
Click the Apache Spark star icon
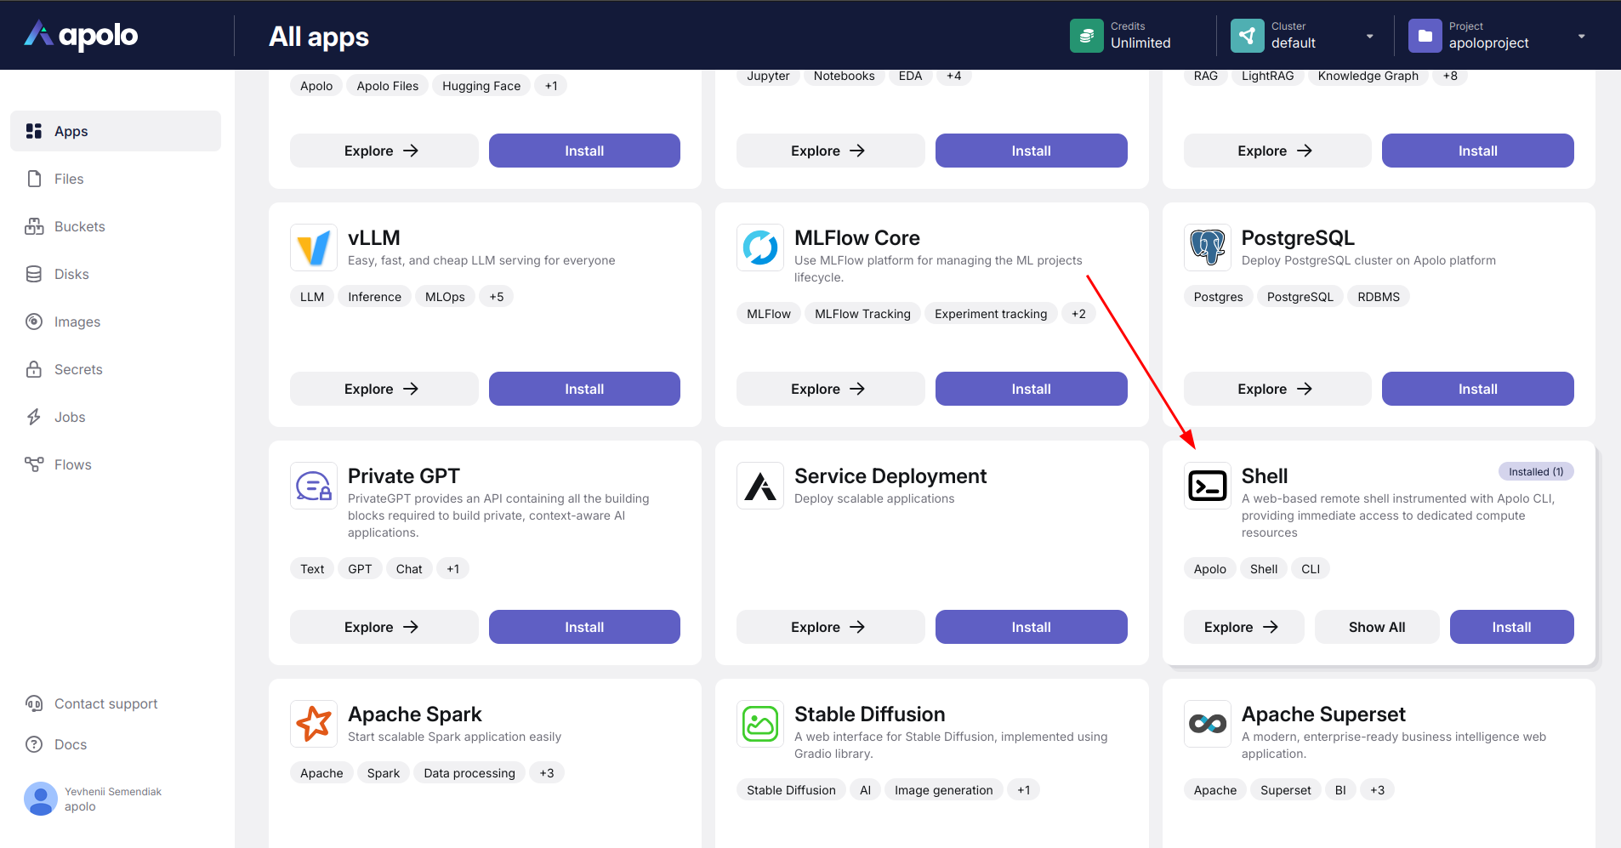(x=313, y=724)
